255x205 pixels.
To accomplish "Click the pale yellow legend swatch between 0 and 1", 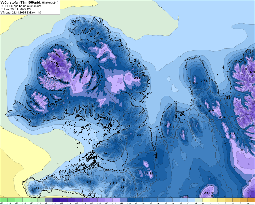I will tap(206, 200).
